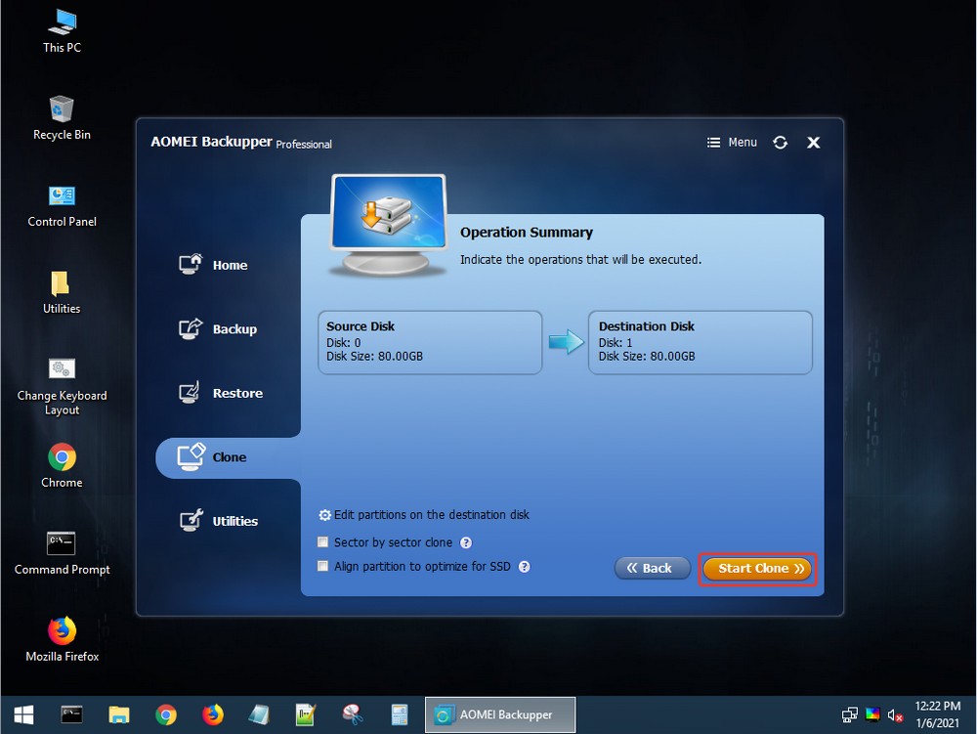This screenshot has height=734, width=977.
Task: Enable Sector by sector clone checkbox
Action: pos(323,542)
